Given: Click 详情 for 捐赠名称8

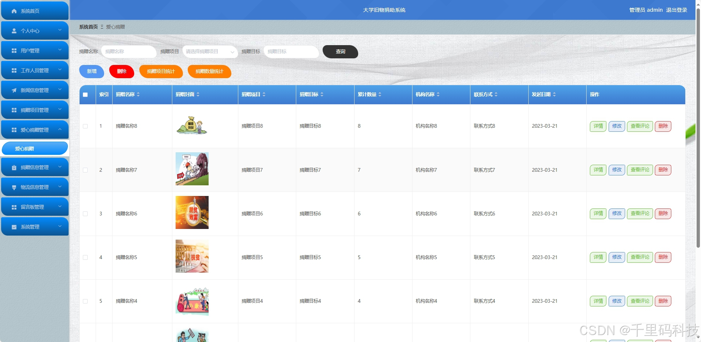Looking at the screenshot, I should (598, 126).
